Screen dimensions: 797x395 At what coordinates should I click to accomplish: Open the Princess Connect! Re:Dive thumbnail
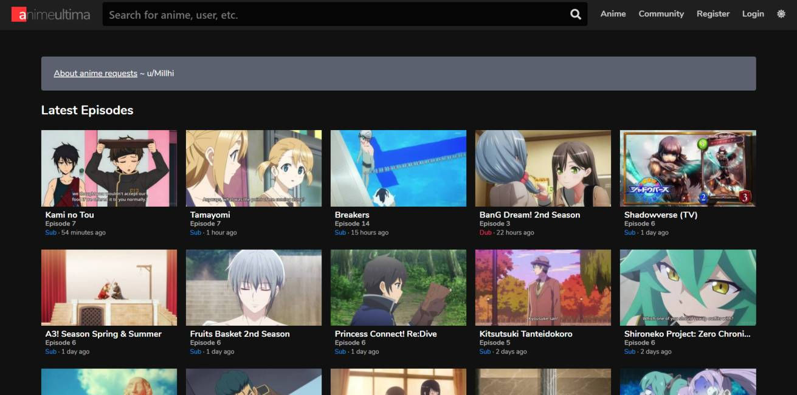click(x=399, y=287)
